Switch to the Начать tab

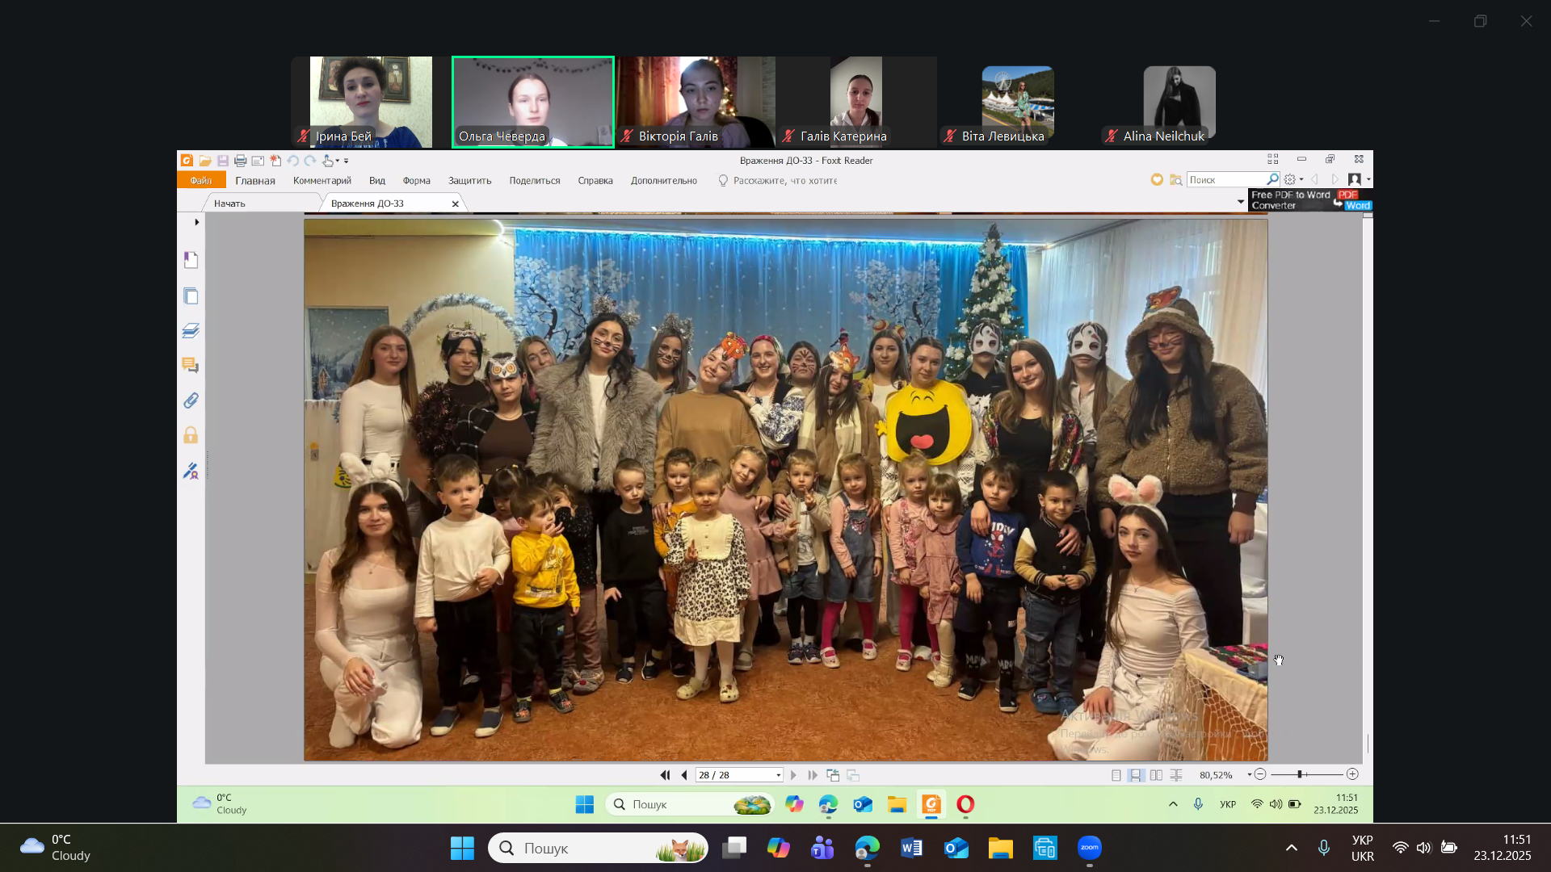229,203
